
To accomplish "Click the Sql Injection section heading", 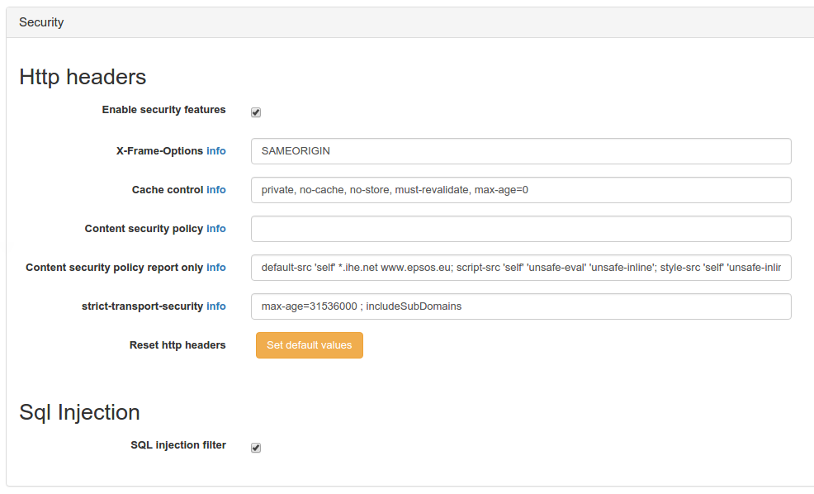I will pyautogui.click(x=79, y=412).
